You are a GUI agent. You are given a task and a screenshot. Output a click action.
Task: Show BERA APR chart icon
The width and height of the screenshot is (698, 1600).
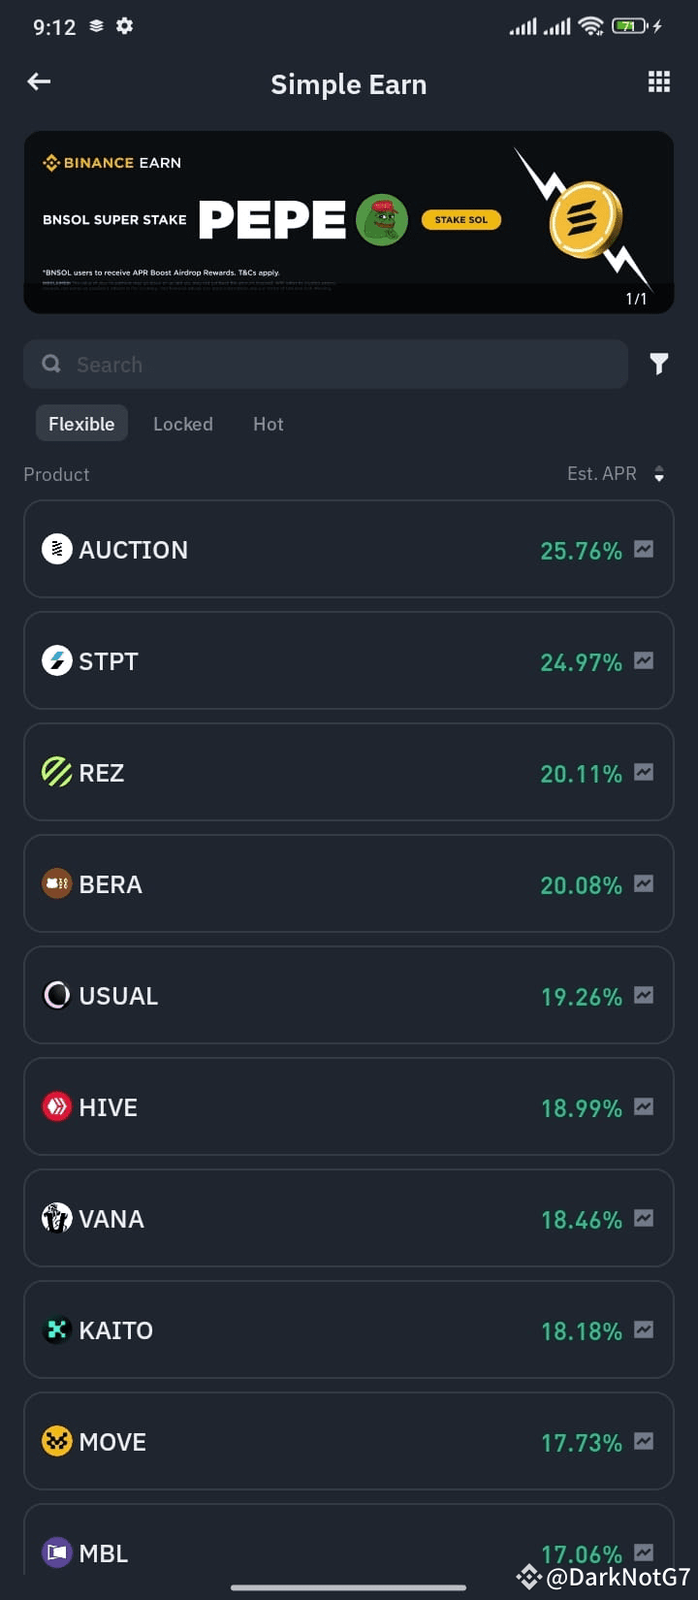click(x=644, y=884)
